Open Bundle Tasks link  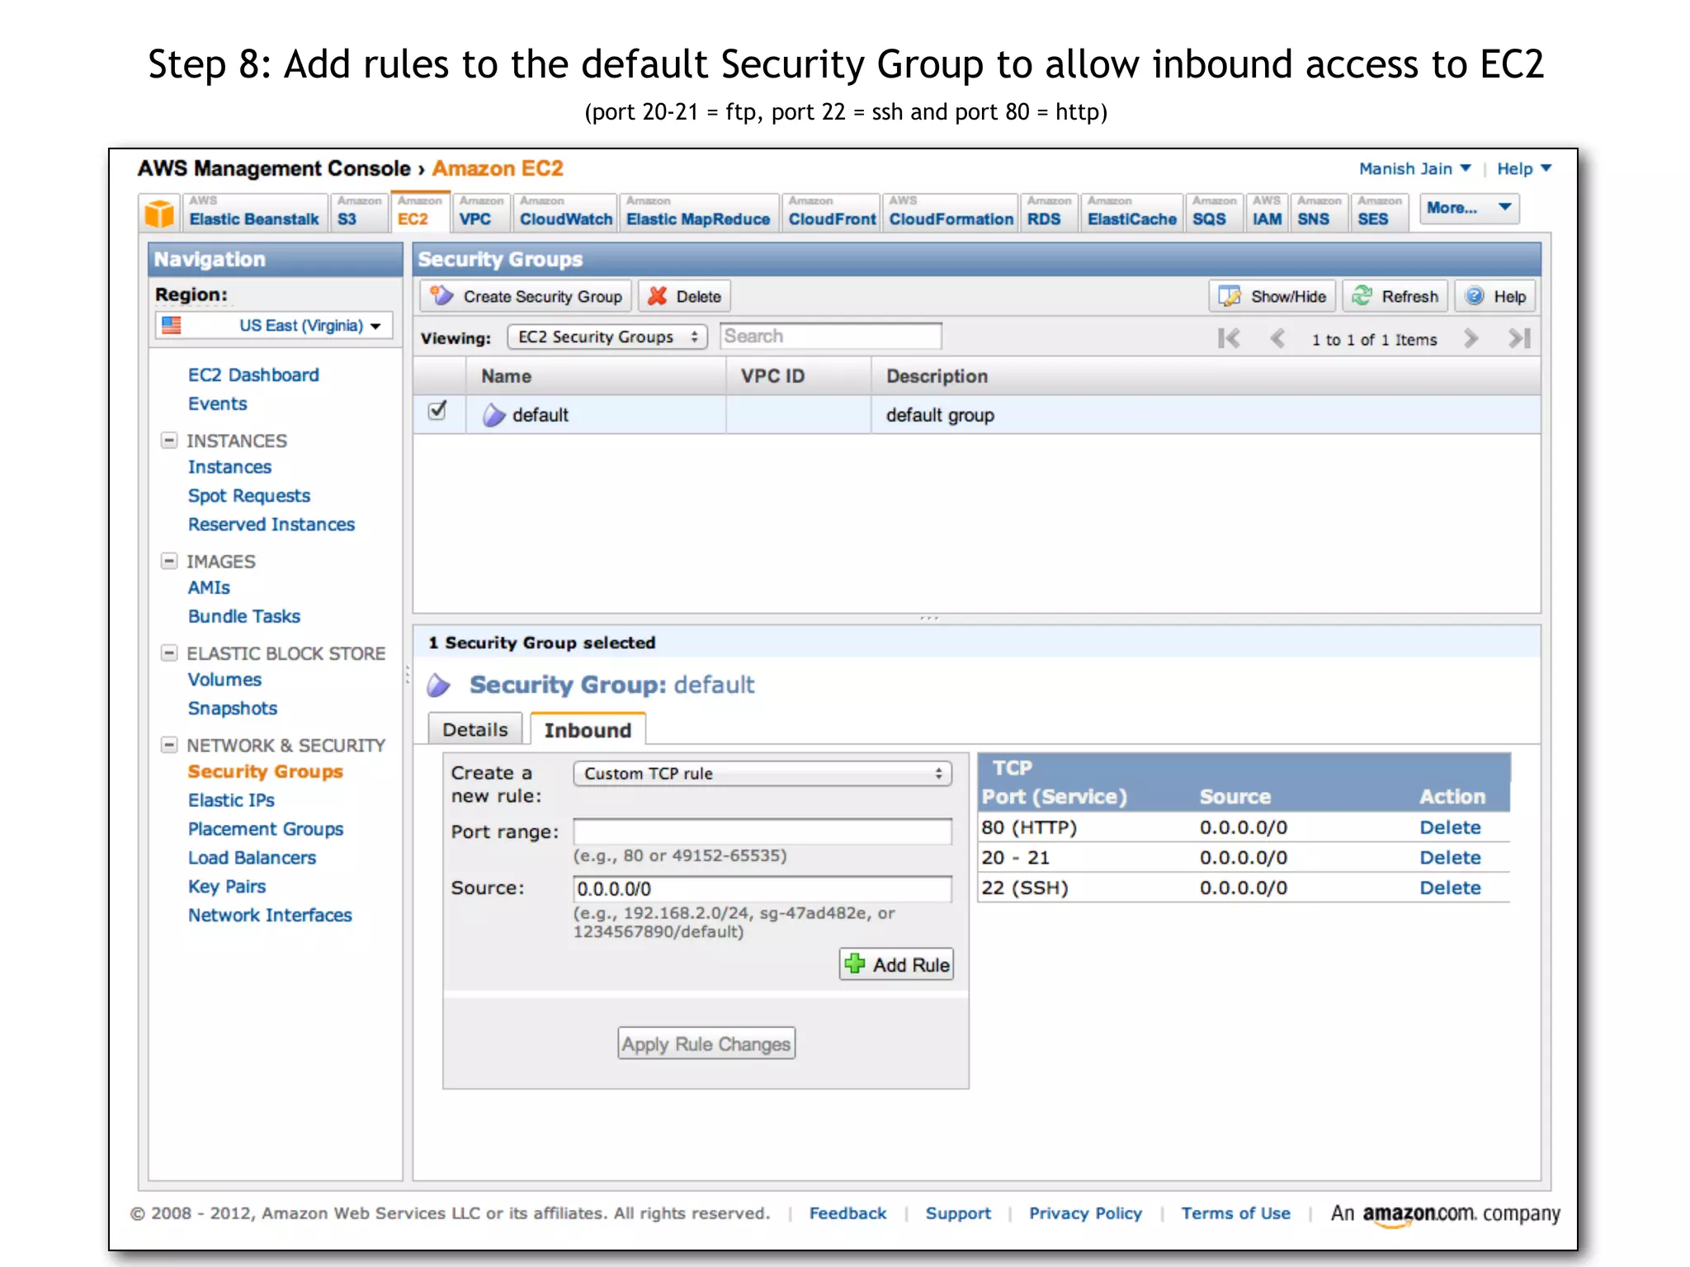244,616
